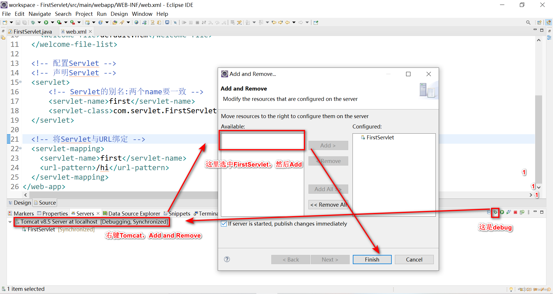Click the 'Add >' button in dialog
Viewport: 553px width, 294px height.
click(328, 145)
